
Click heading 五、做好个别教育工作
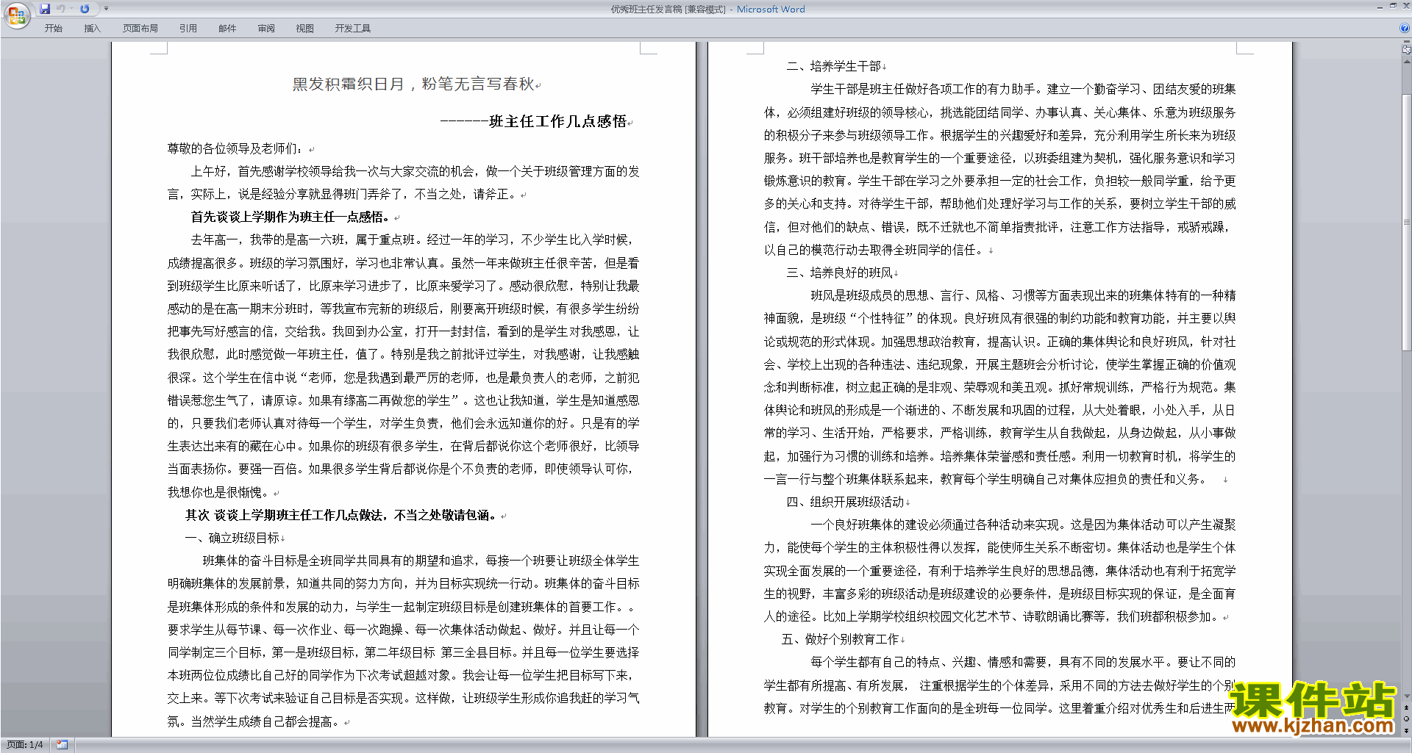pyautogui.click(x=841, y=639)
